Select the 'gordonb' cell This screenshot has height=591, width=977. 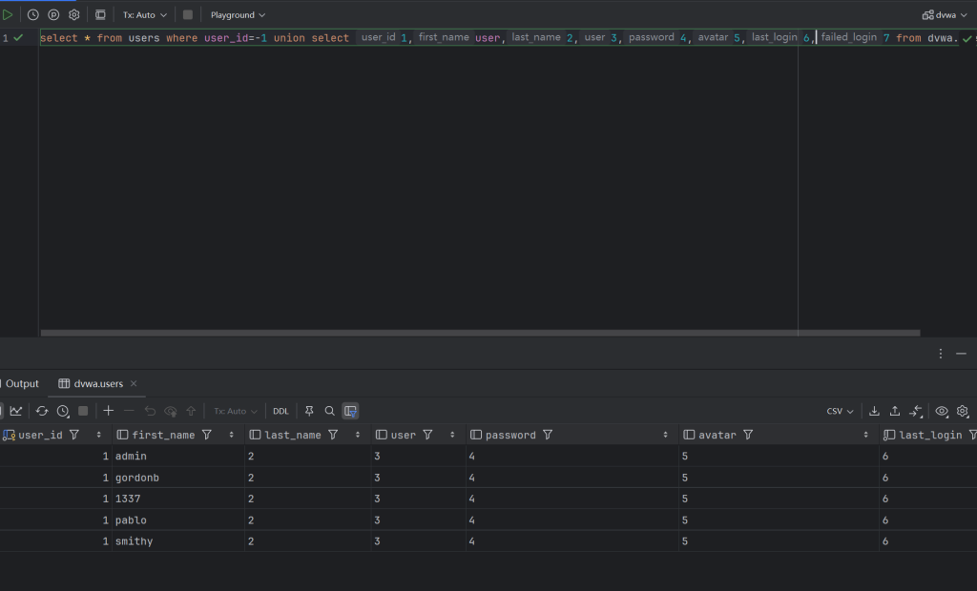178,478
